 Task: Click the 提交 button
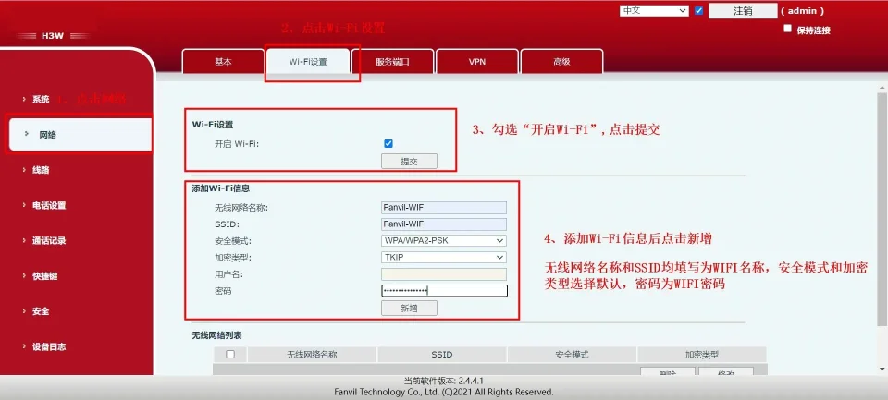(409, 161)
